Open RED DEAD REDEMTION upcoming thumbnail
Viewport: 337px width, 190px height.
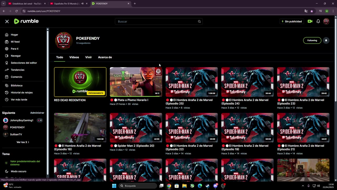tap(80, 82)
